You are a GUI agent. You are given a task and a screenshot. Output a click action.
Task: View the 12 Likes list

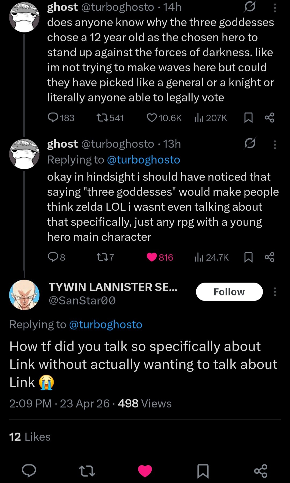30,437
